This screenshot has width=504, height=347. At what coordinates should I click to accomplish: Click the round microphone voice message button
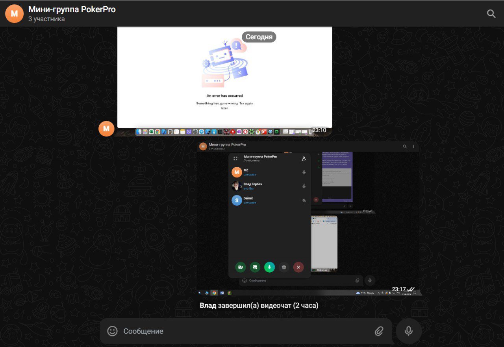click(409, 331)
